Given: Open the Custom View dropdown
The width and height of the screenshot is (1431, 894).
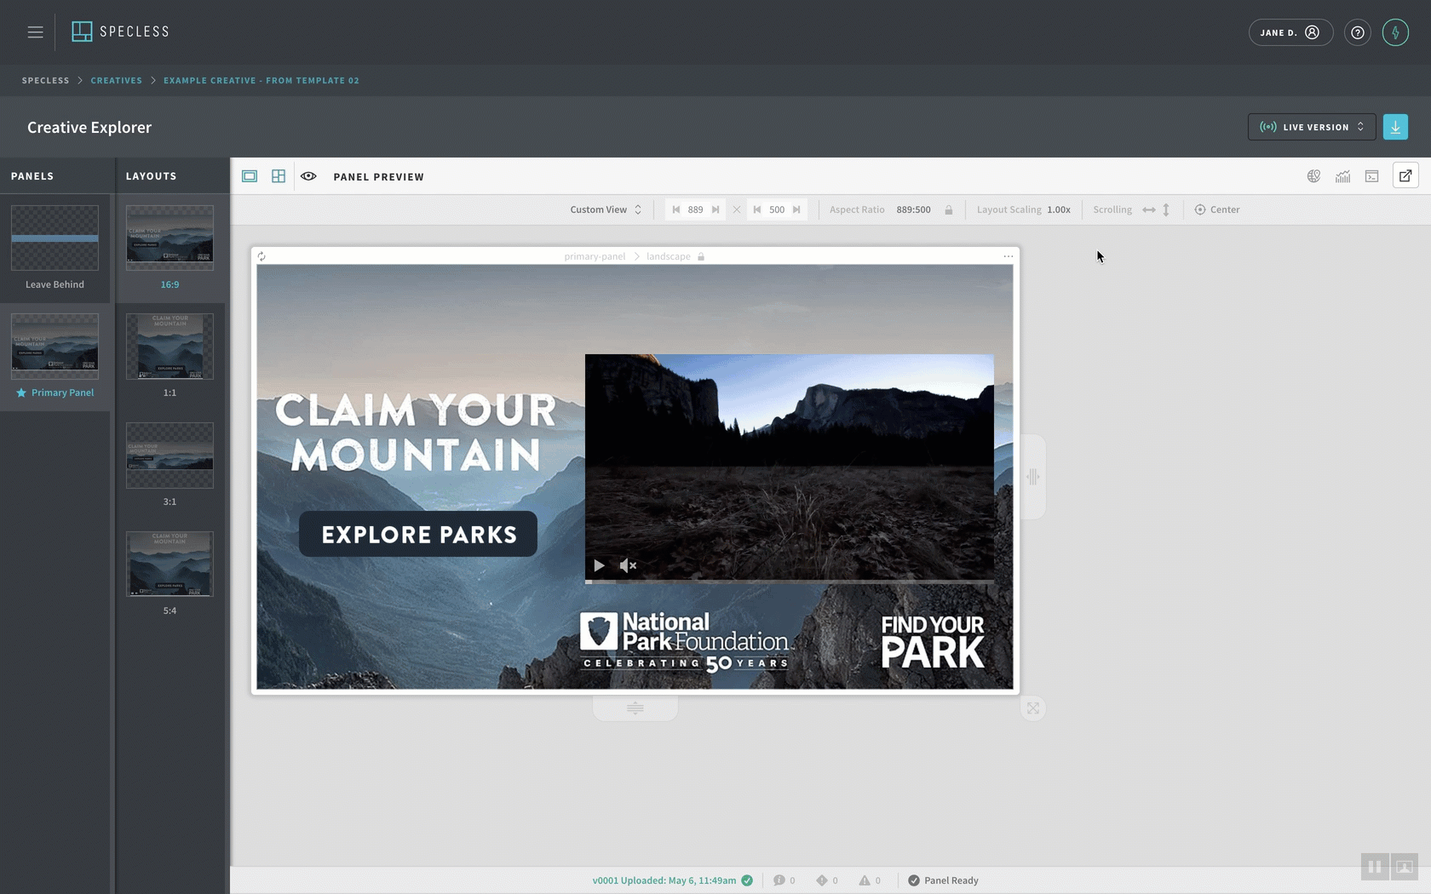Looking at the screenshot, I should pyautogui.click(x=606, y=209).
